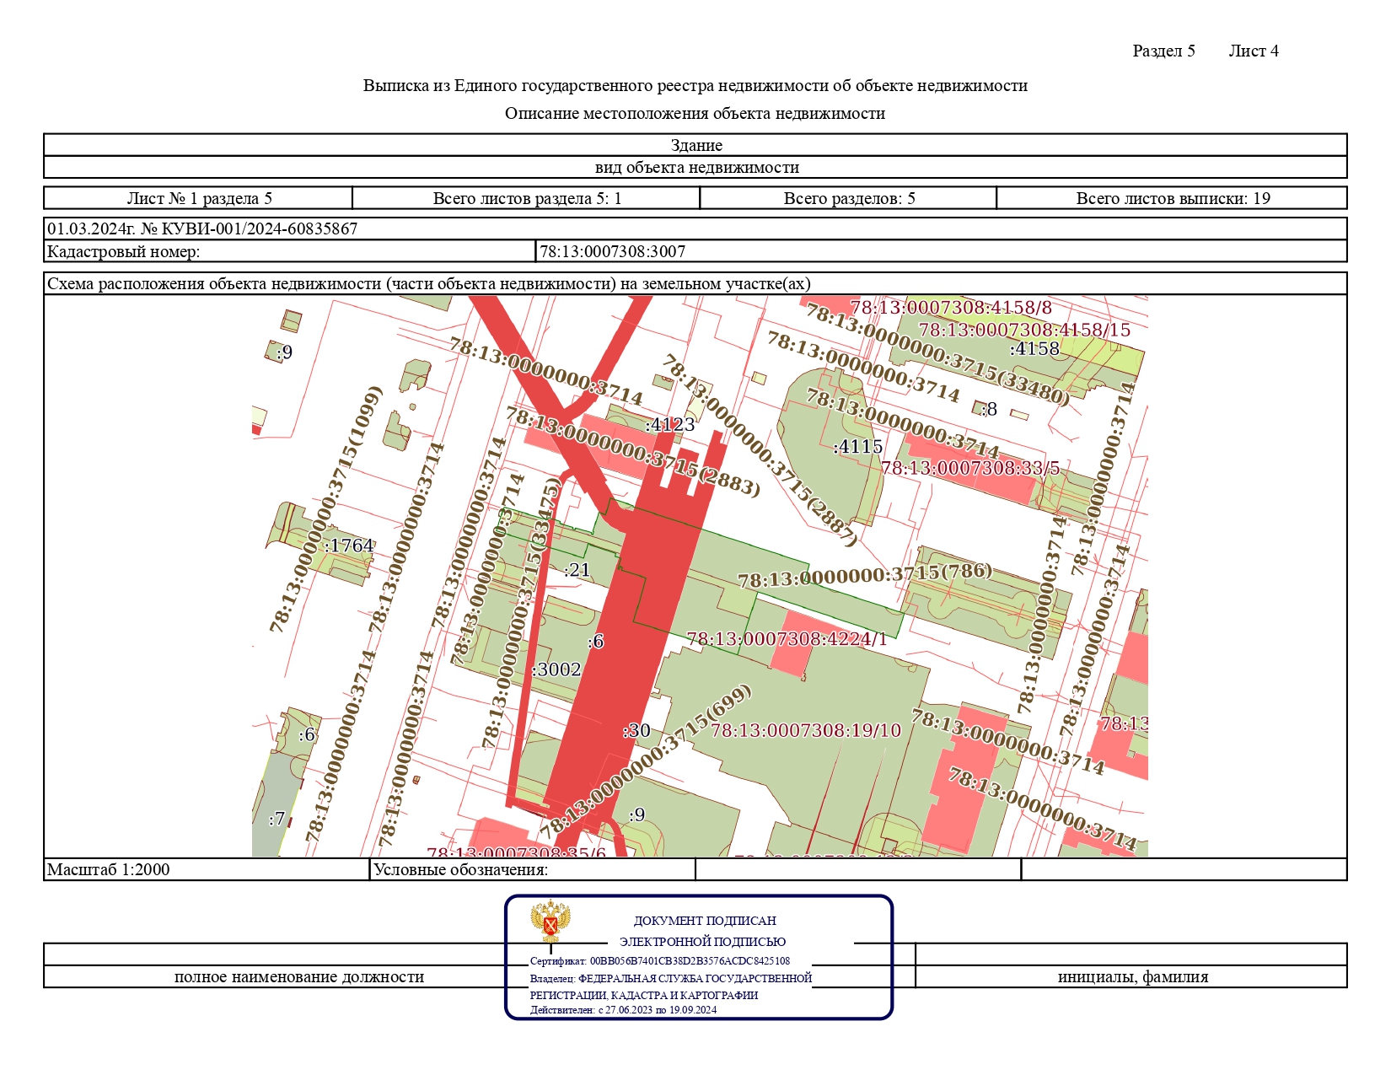This screenshot has height=1075, width=1391.
Task: Click the parcel label :4115 on map
Action: (x=857, y=447)
